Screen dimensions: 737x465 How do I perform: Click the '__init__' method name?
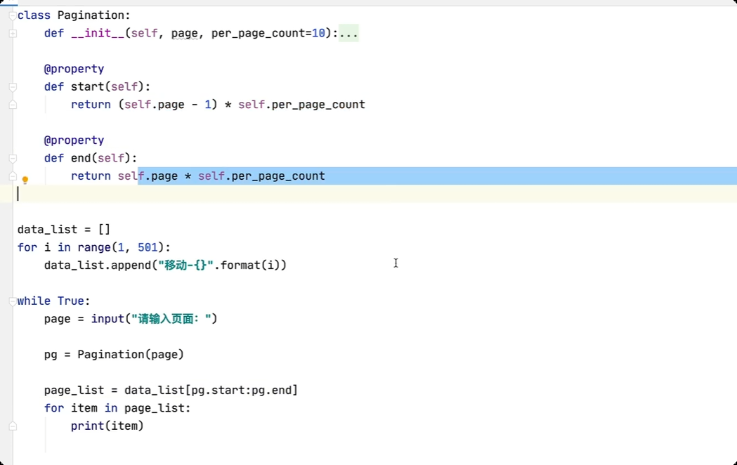[x=97, y=33]
